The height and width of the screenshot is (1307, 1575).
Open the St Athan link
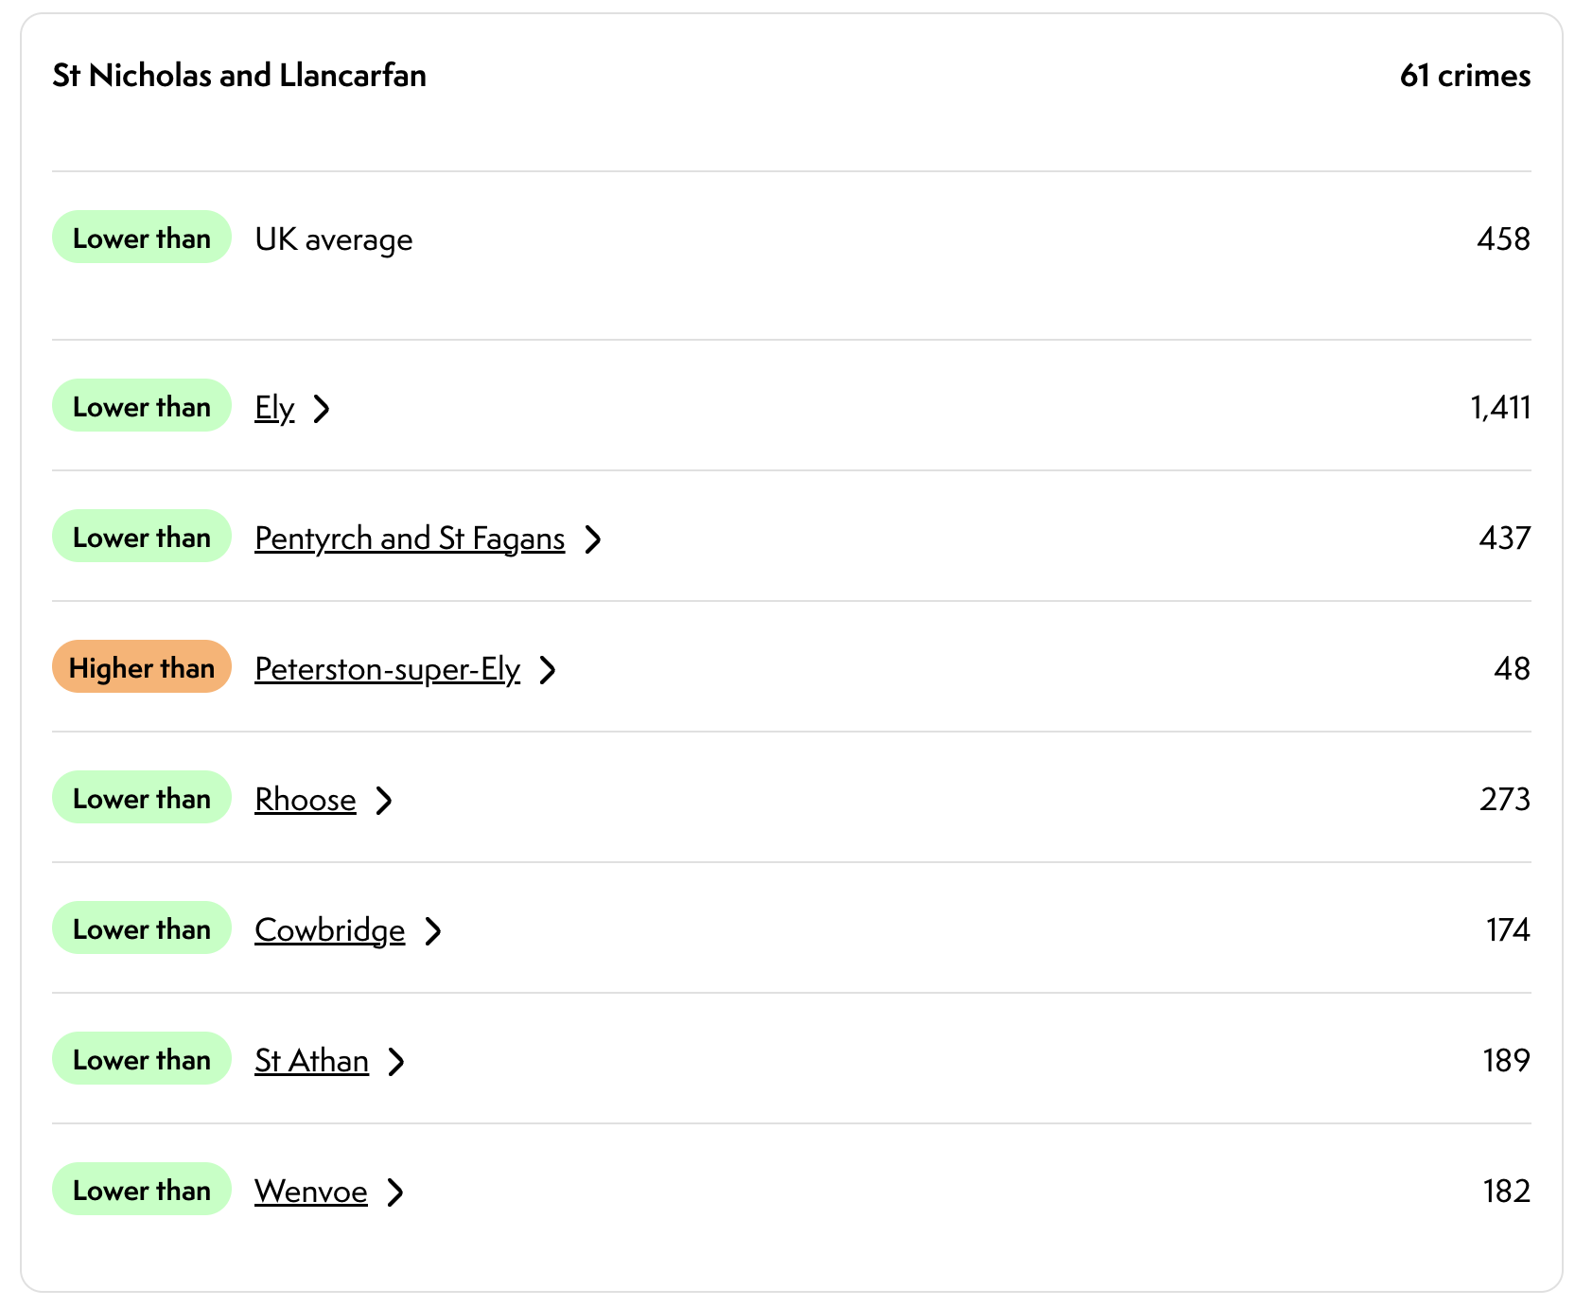tap(311, 1061)
